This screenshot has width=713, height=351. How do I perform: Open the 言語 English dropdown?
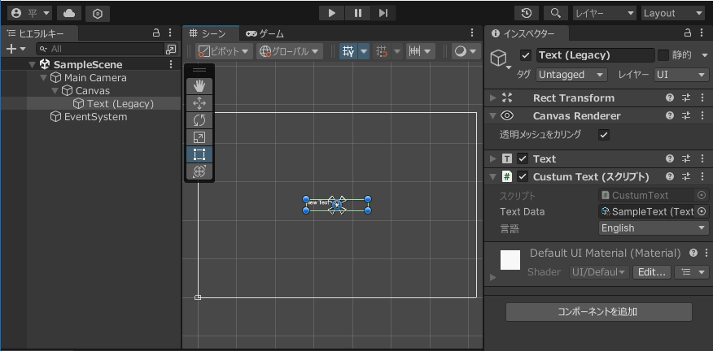(x=654, y=228)
